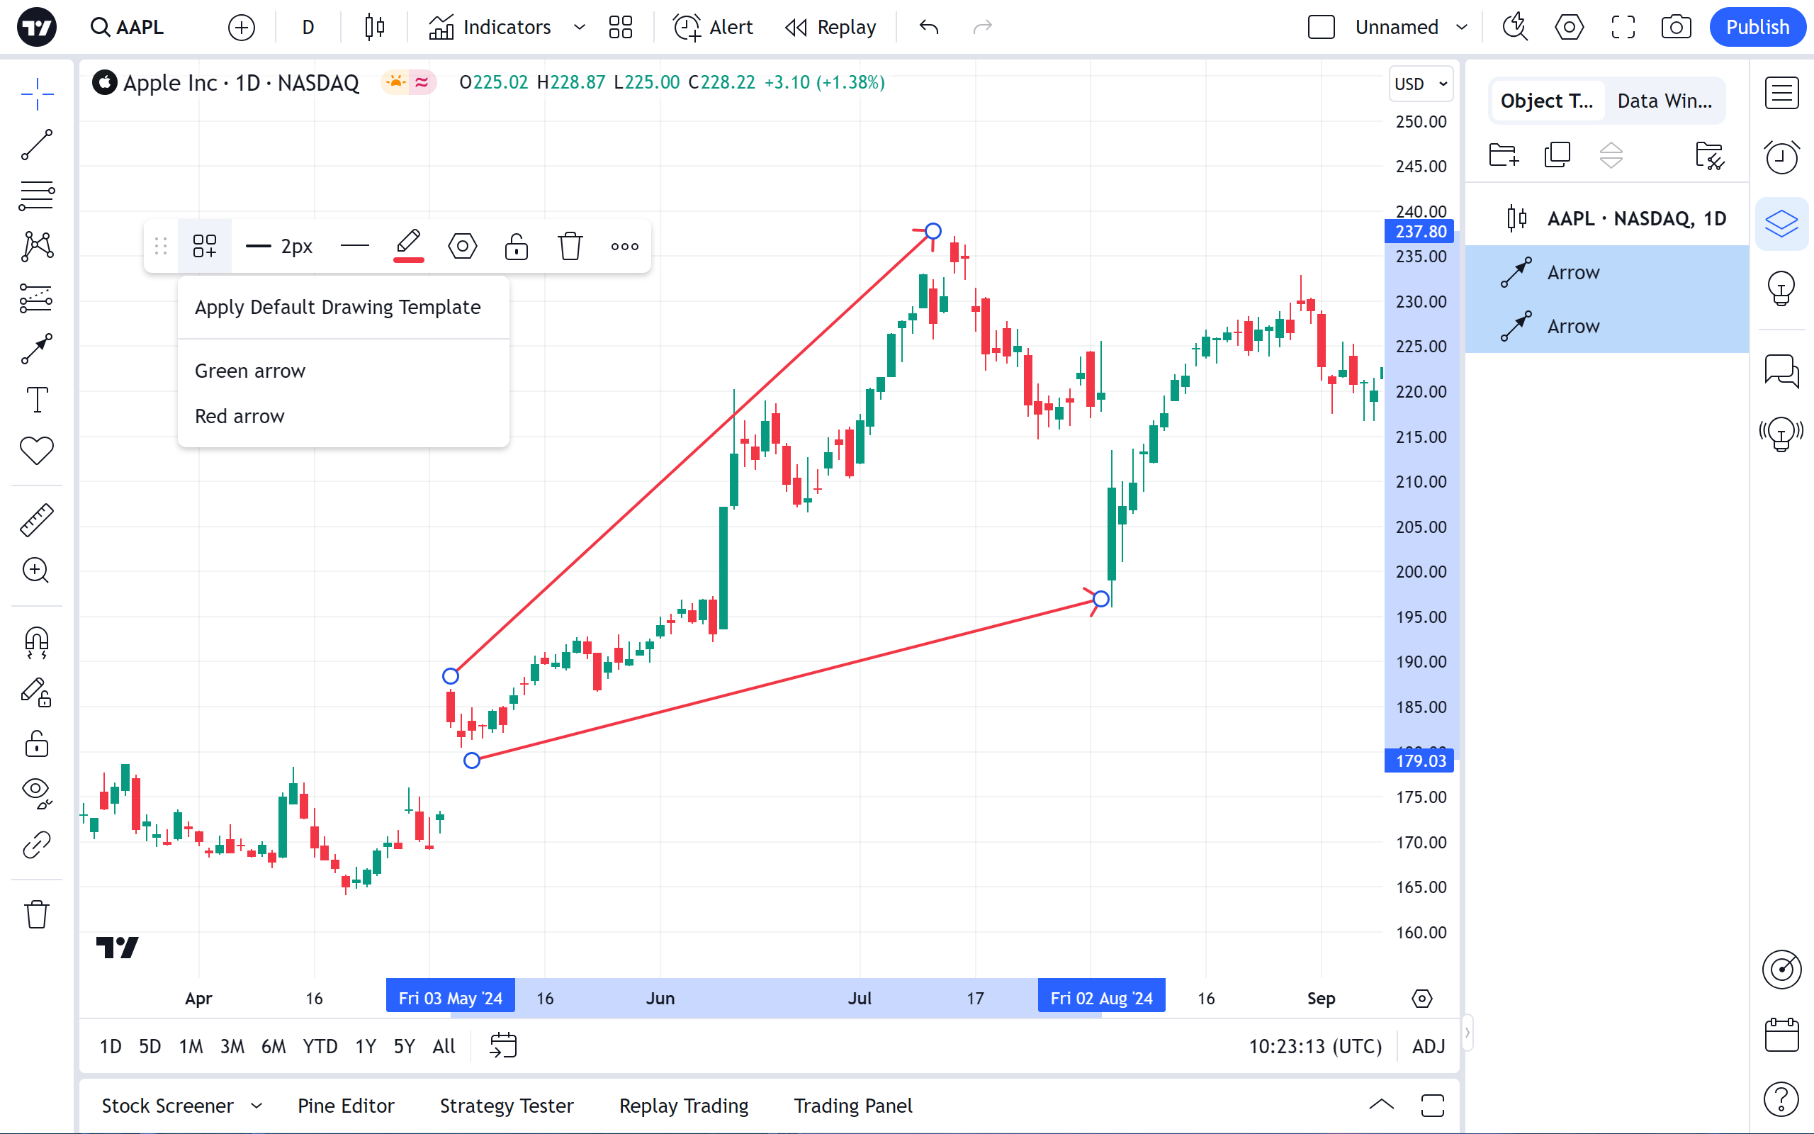Image resolution: width=1814 pixels, height=1134 pixels.
Task: Open the USD currency dropdown
Action: (x=1420, y=84)
